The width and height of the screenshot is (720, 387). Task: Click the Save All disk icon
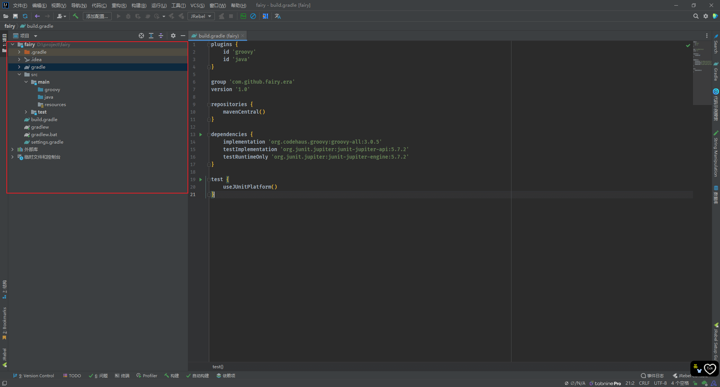[15, 16]
